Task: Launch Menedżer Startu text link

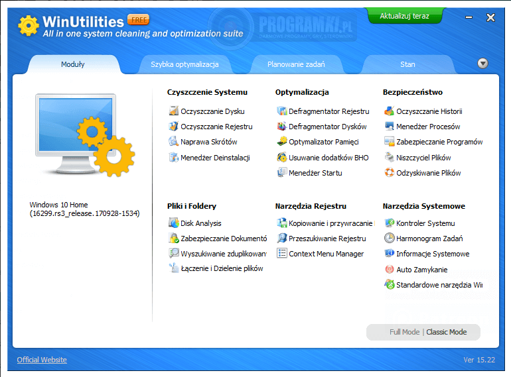Action: pos(315,173)
